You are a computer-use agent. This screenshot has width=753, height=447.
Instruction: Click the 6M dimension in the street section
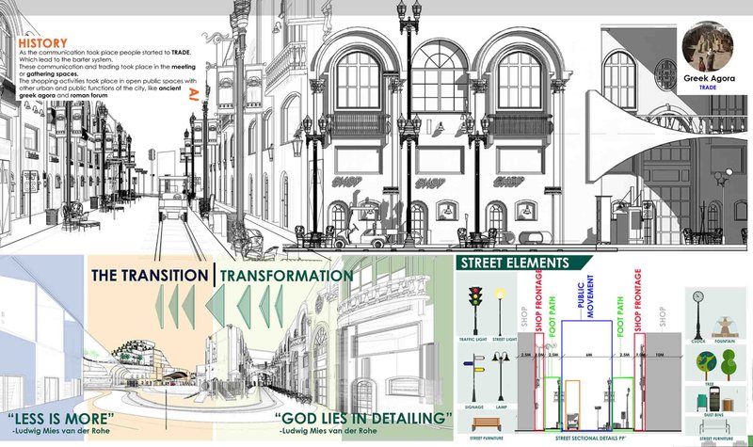[x=589, y=355]
